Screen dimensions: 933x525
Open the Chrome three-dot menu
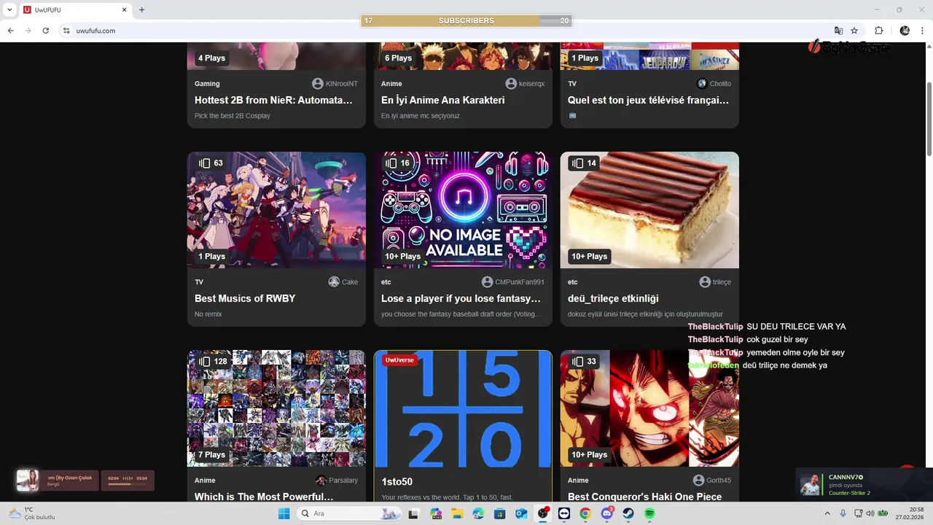click(921, 31)
